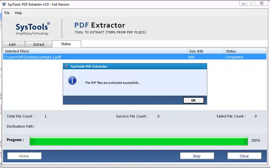Close the window with the X button
The image size is (270, 168).
click(261, 3)
